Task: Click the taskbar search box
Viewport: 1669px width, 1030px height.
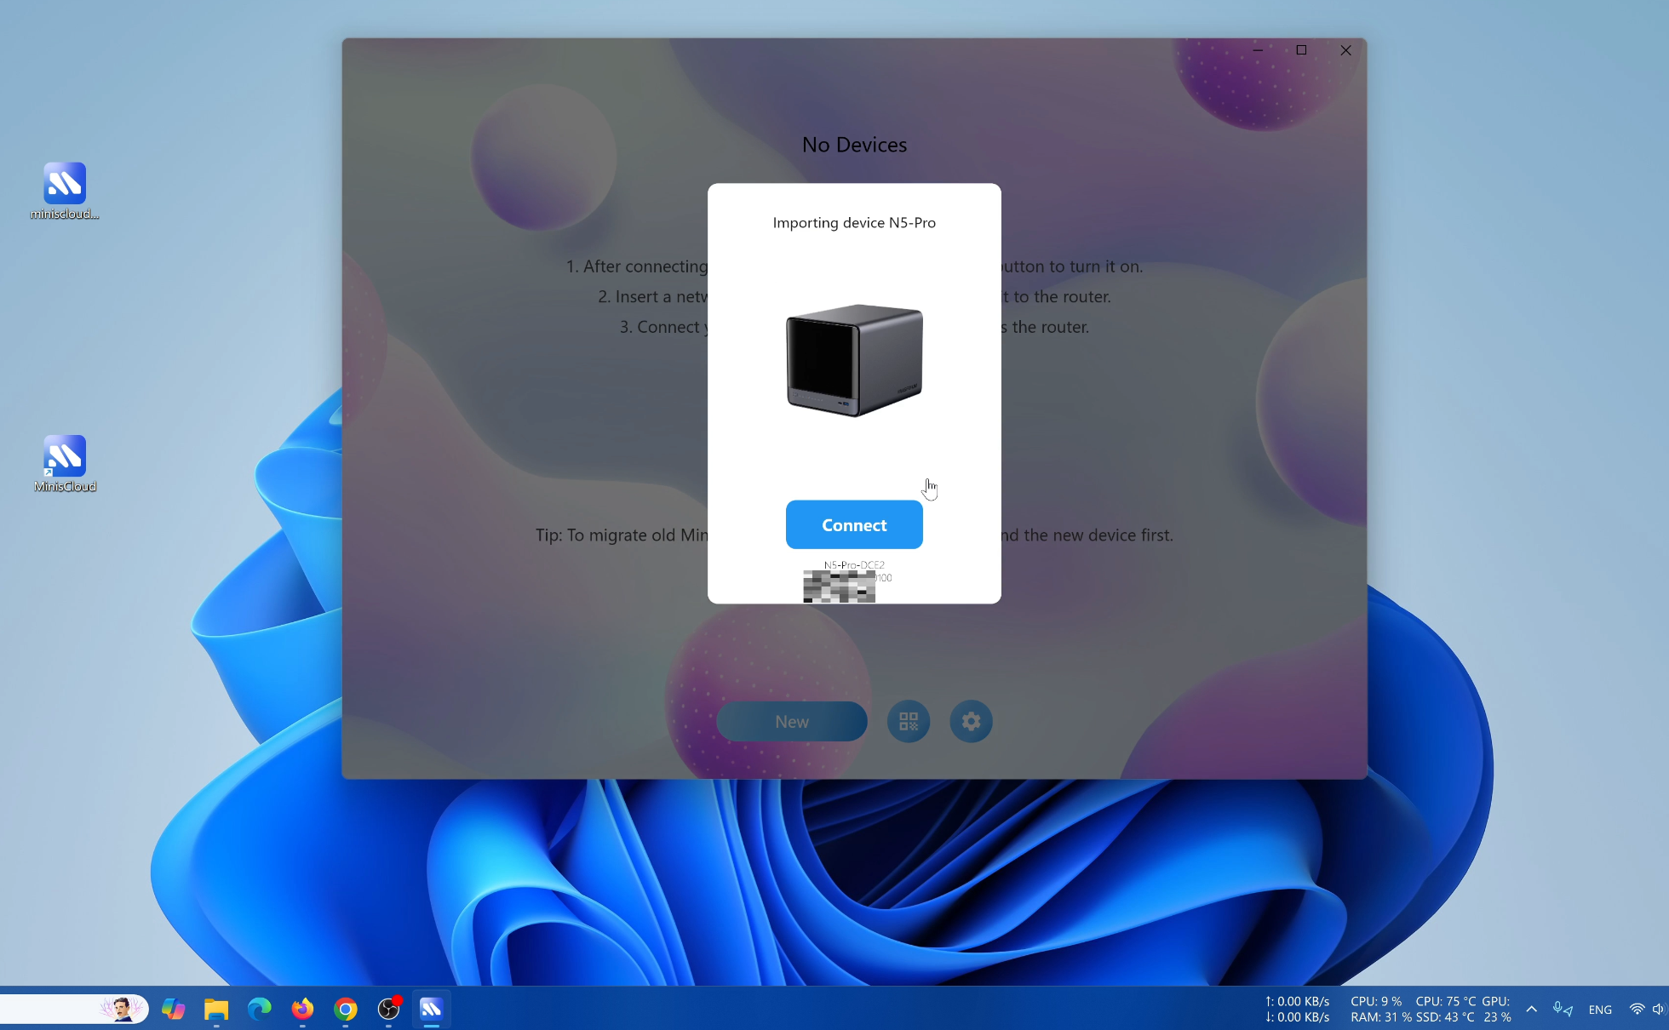Action: click(x=51, y=1009)
